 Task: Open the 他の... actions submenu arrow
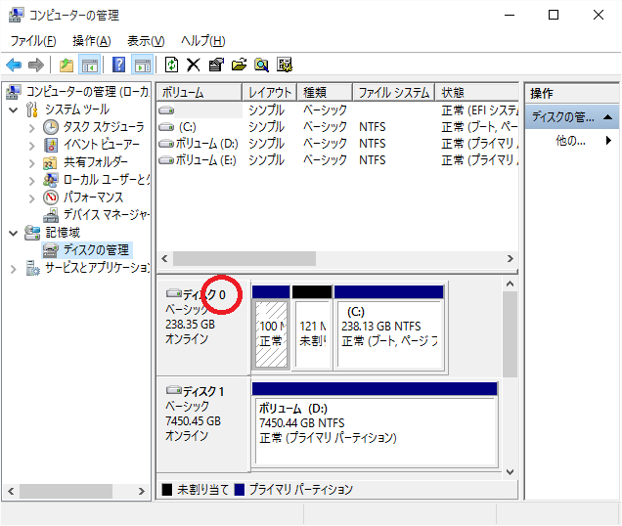[x=608, y=140]
